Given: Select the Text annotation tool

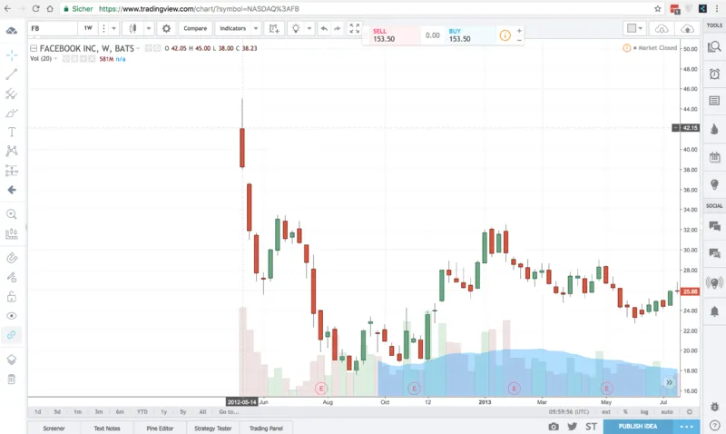Looking at the screenshot, I should tap(12, 132).
